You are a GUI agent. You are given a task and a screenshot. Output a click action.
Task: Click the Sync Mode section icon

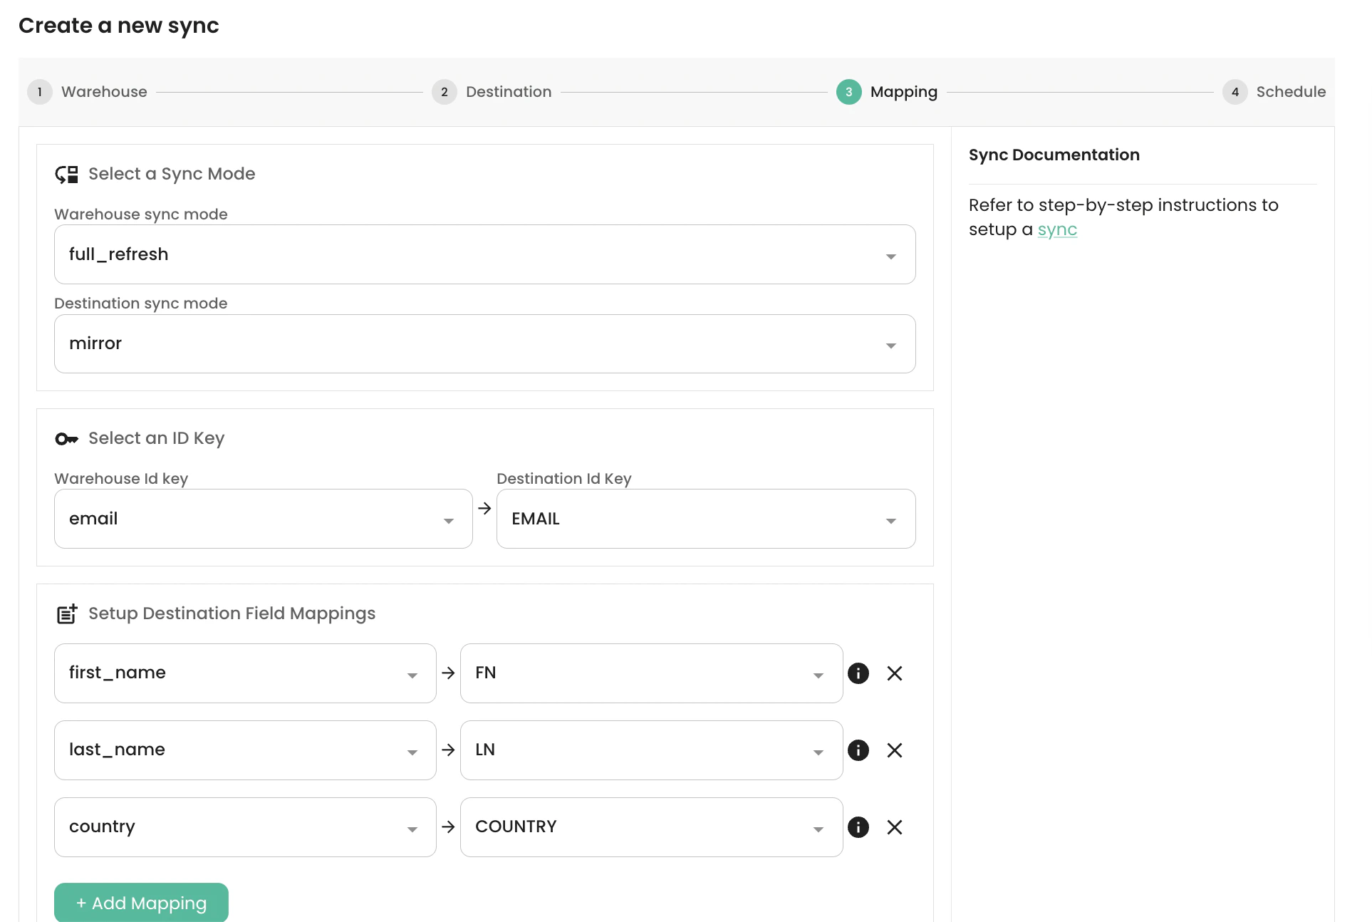[x=66, y=175]
